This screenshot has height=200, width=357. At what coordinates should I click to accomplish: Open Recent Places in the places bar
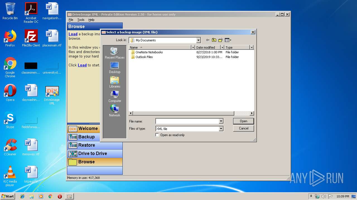115,53
